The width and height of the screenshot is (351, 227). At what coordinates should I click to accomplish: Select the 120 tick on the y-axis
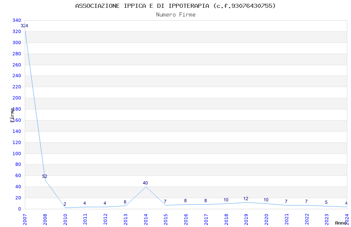click(x=17, y=142)
